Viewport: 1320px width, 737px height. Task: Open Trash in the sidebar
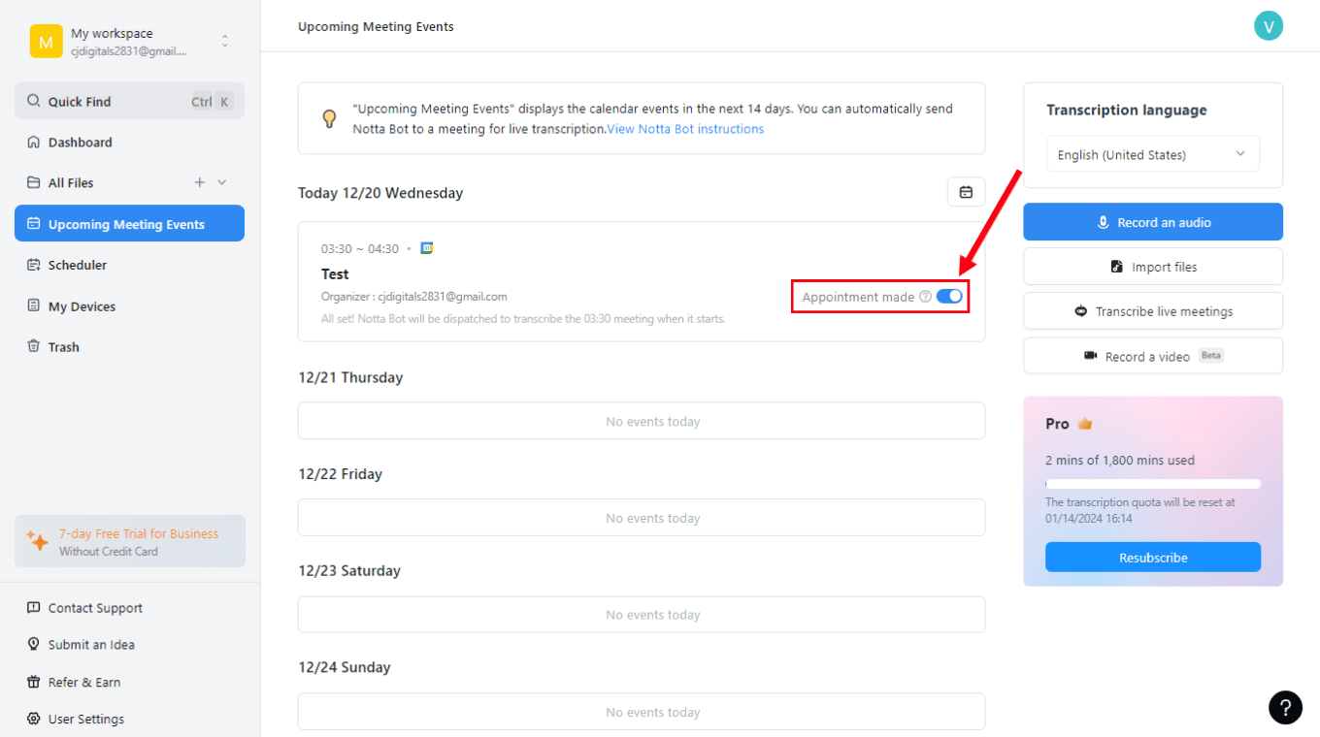pos(129,347)
